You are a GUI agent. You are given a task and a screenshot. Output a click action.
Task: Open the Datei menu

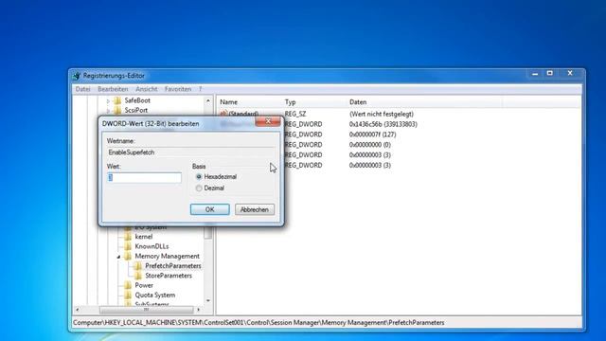82,89
